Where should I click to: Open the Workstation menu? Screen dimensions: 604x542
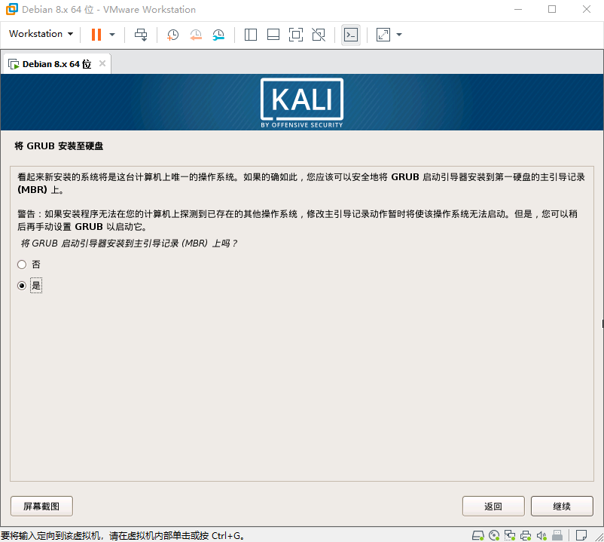click(x=41, y=34)
